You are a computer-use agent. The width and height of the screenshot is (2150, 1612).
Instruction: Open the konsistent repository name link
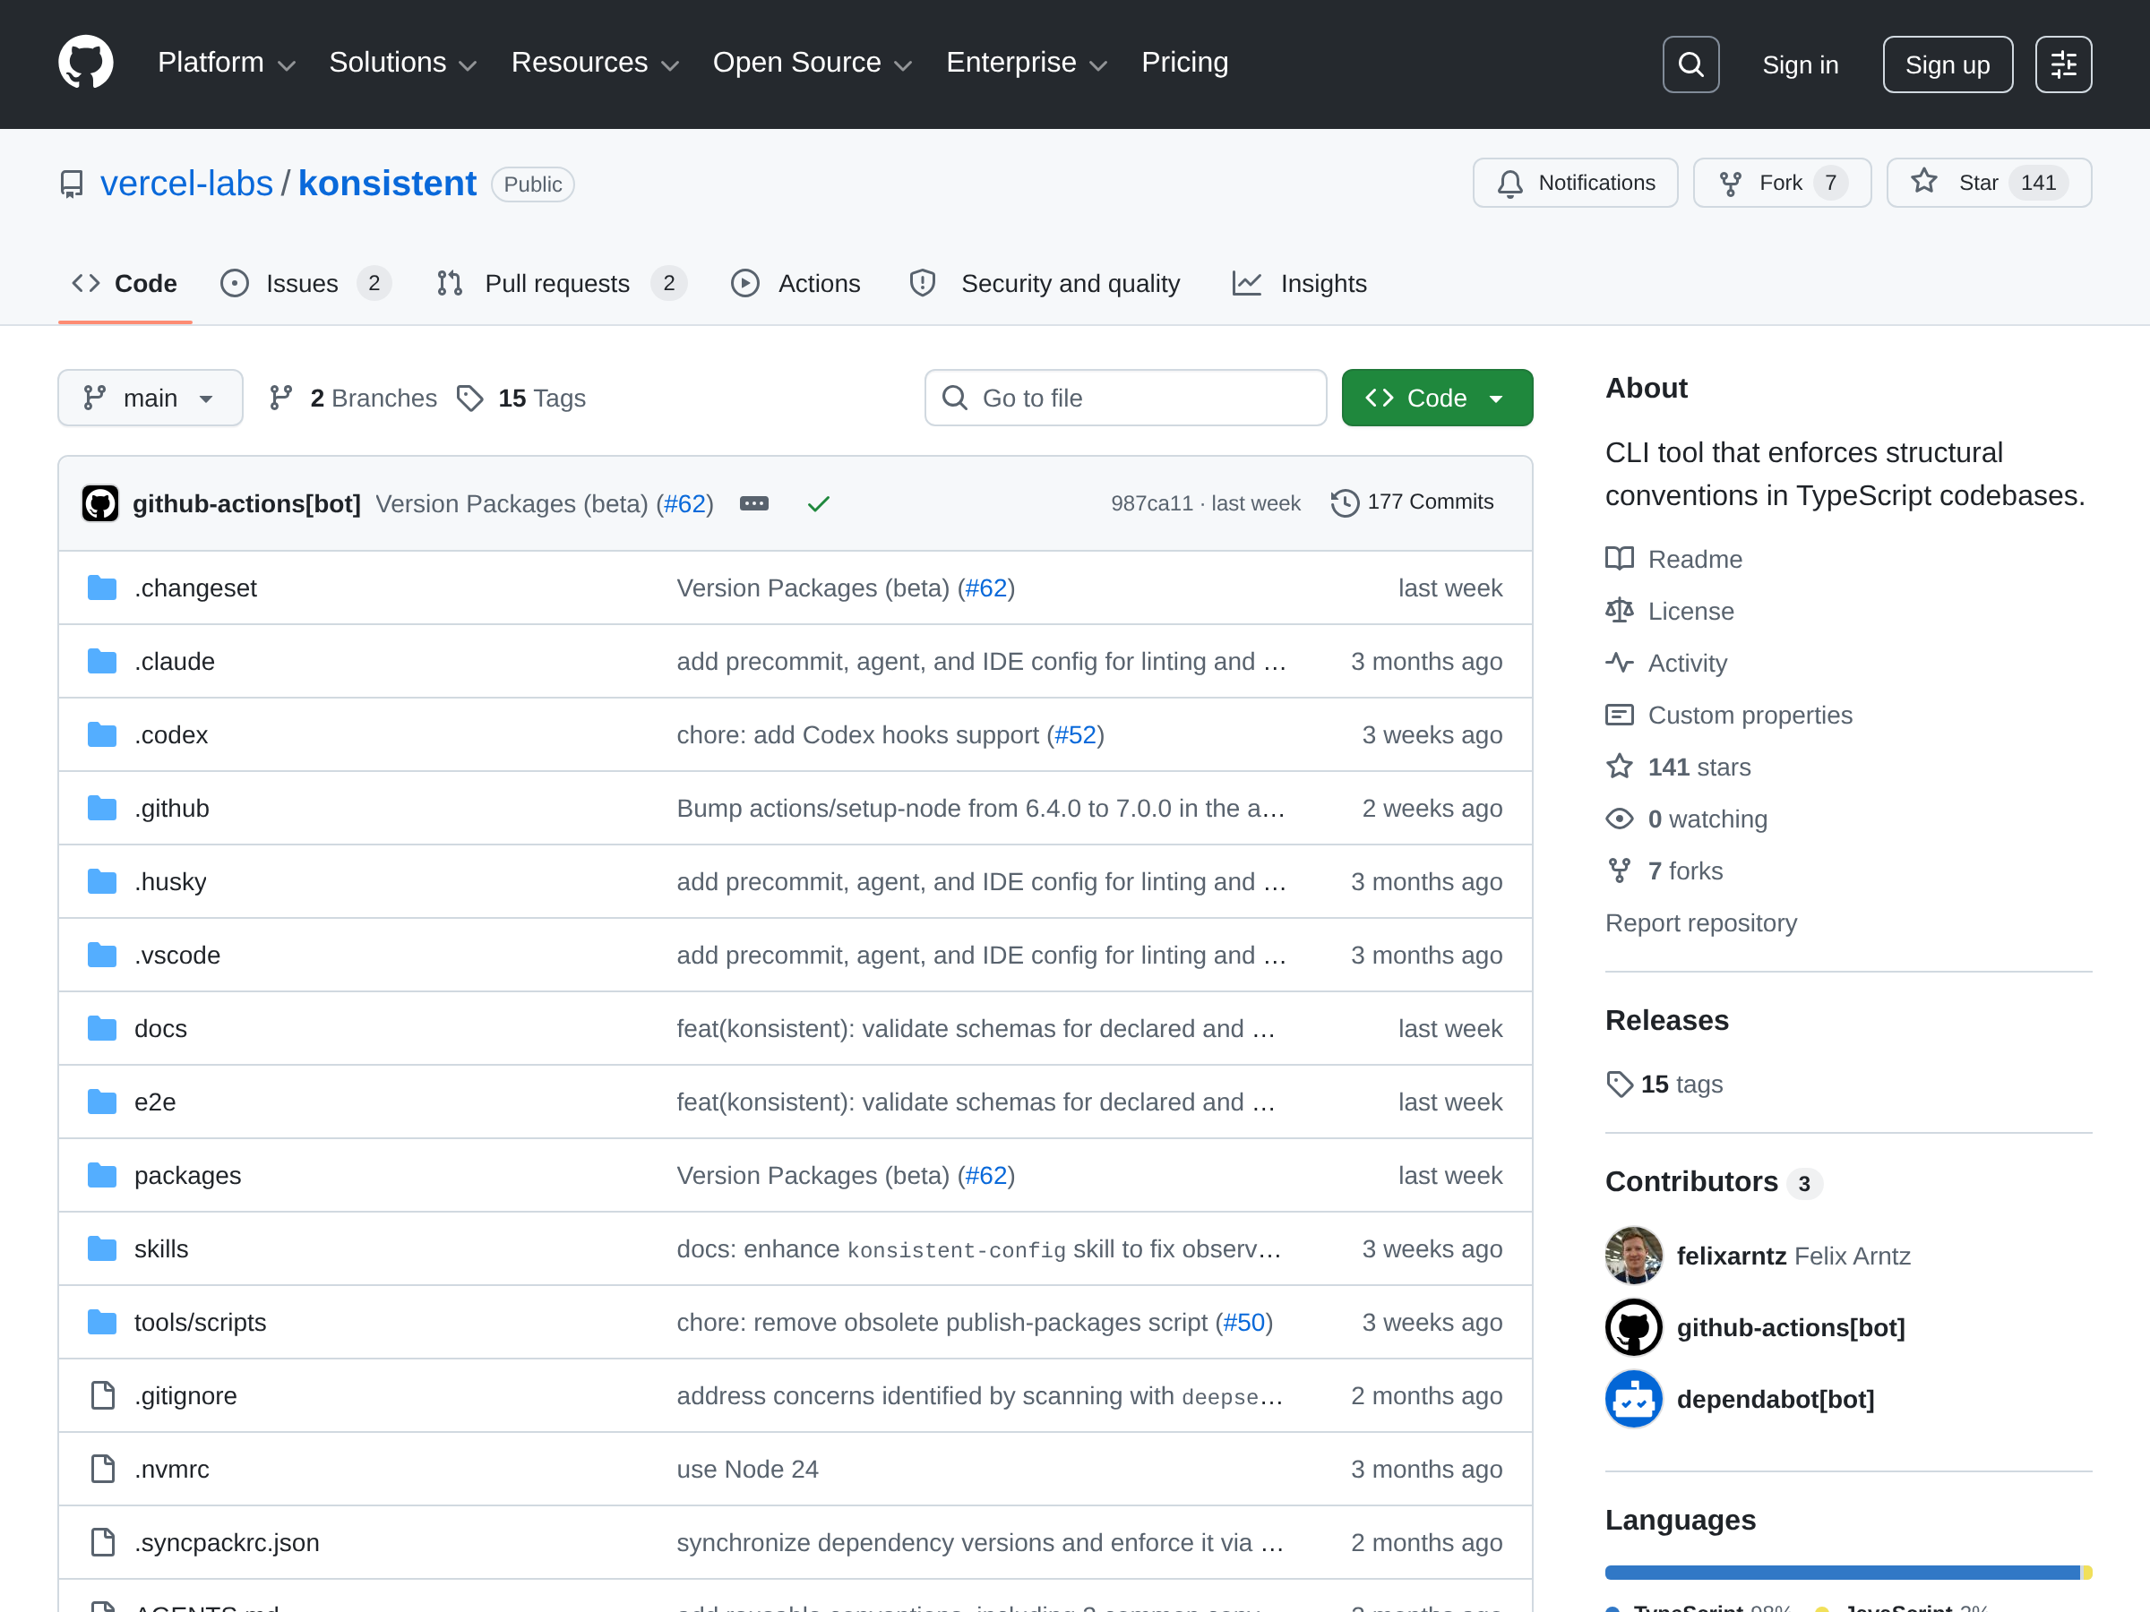click(388, 184)
